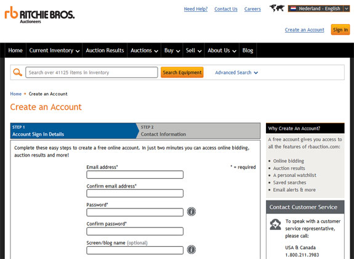Click the Search Equipment button
Screen dimensions: 354x259
(182, 72)
